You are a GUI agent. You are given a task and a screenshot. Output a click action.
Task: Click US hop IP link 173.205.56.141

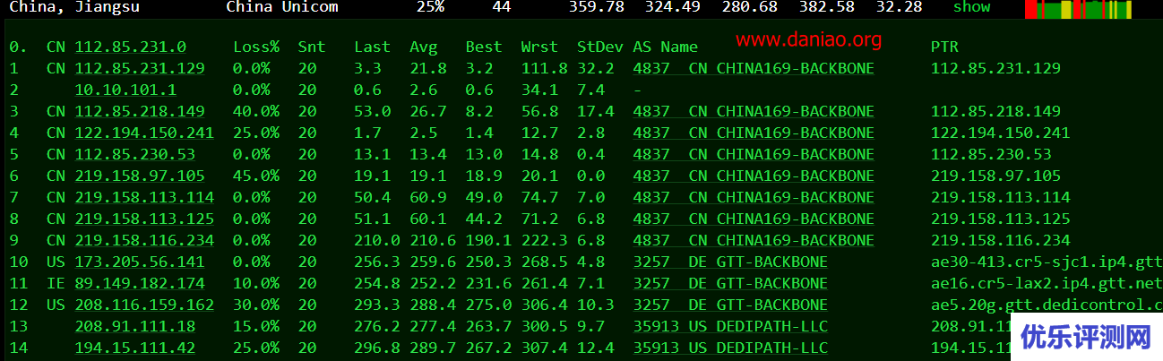click(140, 262)
